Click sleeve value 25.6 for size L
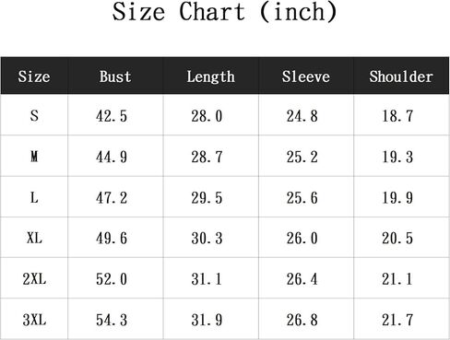The image size is (450, 340). click(x=302, y=198)
